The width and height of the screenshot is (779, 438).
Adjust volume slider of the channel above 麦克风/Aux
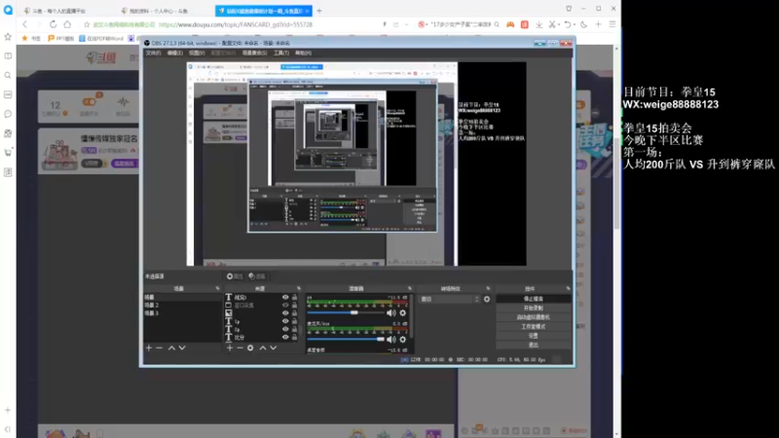(x=346, y=312)
